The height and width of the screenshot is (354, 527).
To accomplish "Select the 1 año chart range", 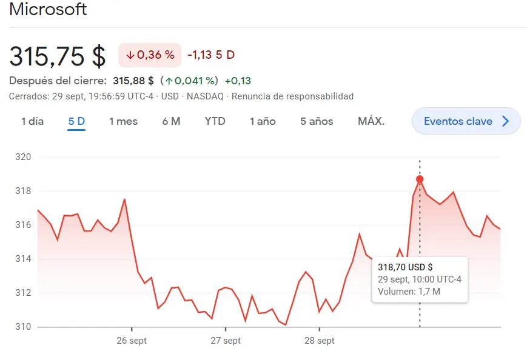I will (x=262, y=121).
